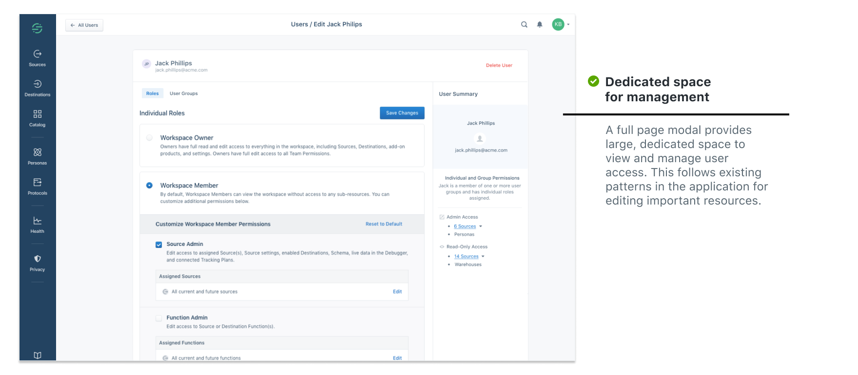Click the Segment logo in sidebar
858x375 pixels.
(x=37, y=28)
